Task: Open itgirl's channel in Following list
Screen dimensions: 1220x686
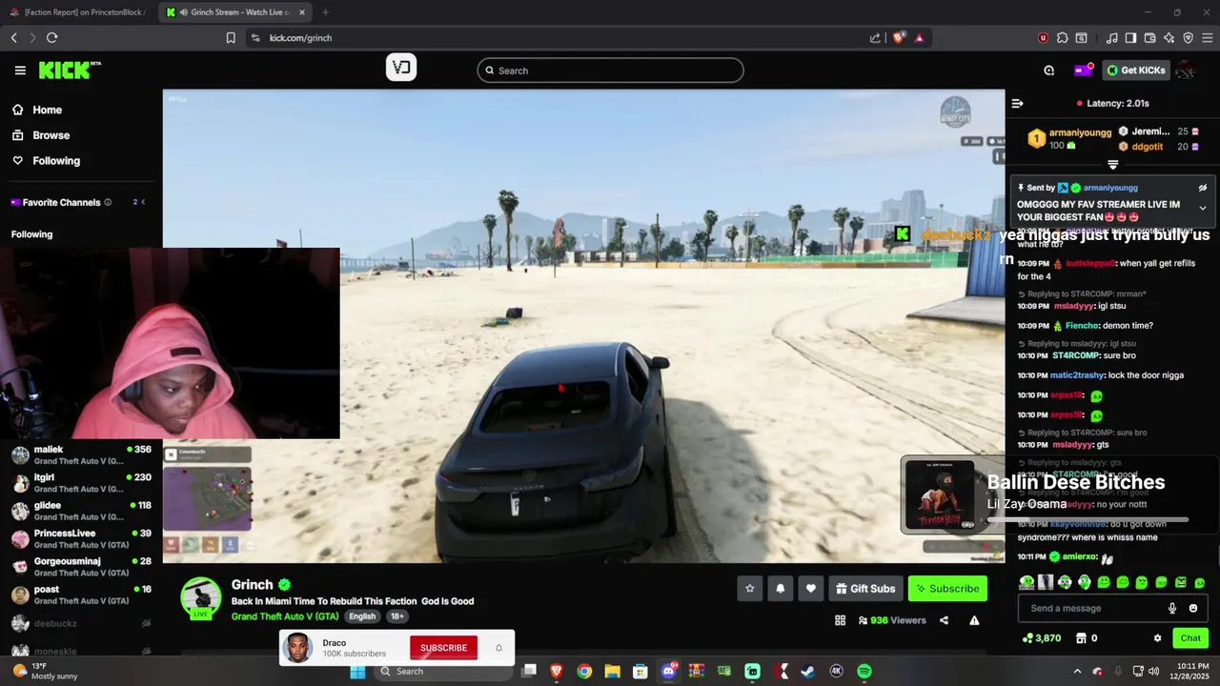Action: point(81,483)
